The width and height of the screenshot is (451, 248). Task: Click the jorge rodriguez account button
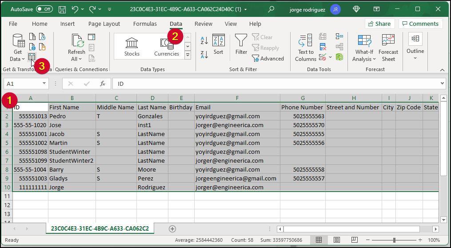point(315,9)
